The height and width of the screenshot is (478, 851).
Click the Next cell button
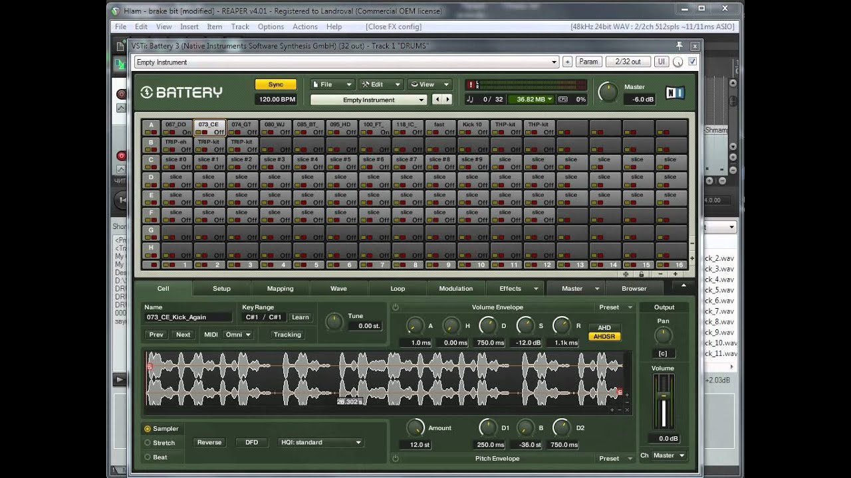coord(183,335)
